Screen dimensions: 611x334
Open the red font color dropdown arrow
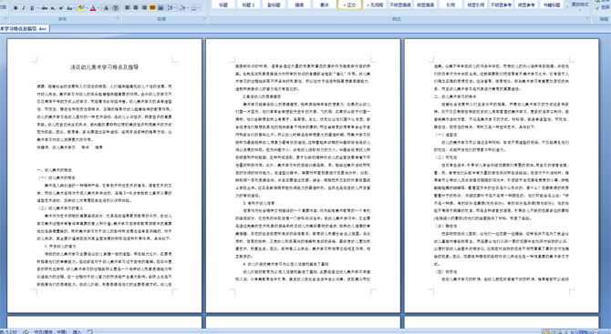pyautogui.click(x=98, y=8)
